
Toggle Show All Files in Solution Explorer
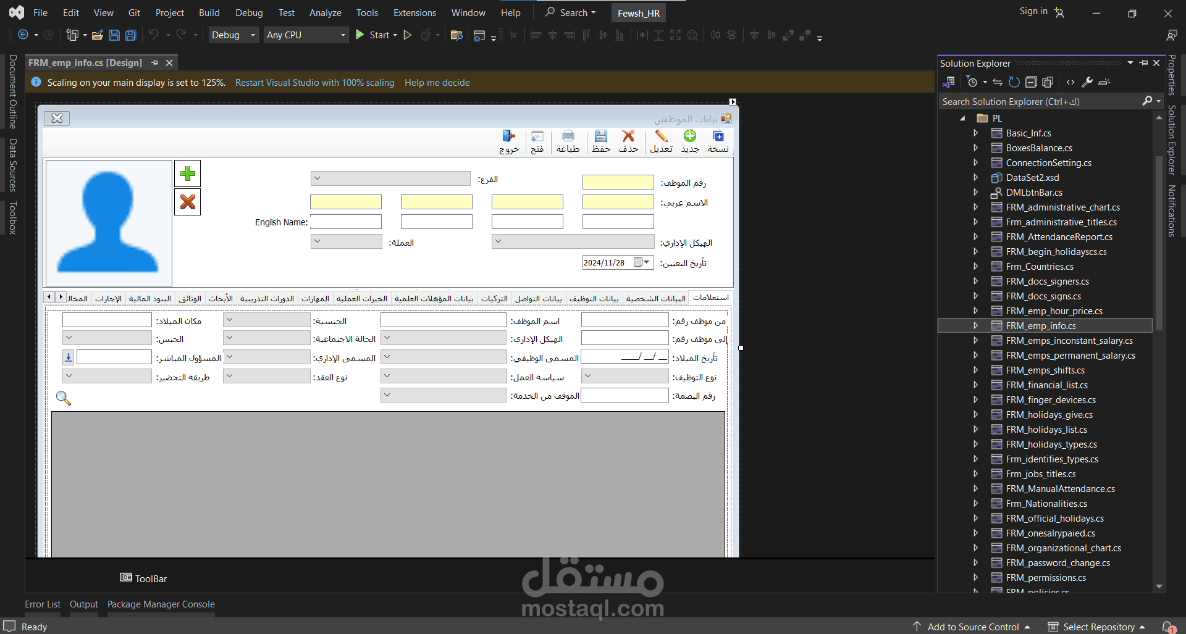[x=1048, y=82]
